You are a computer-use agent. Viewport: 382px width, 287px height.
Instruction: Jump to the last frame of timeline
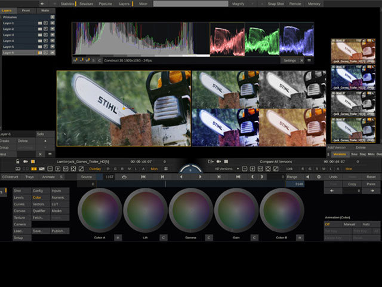tap(238, 177)
